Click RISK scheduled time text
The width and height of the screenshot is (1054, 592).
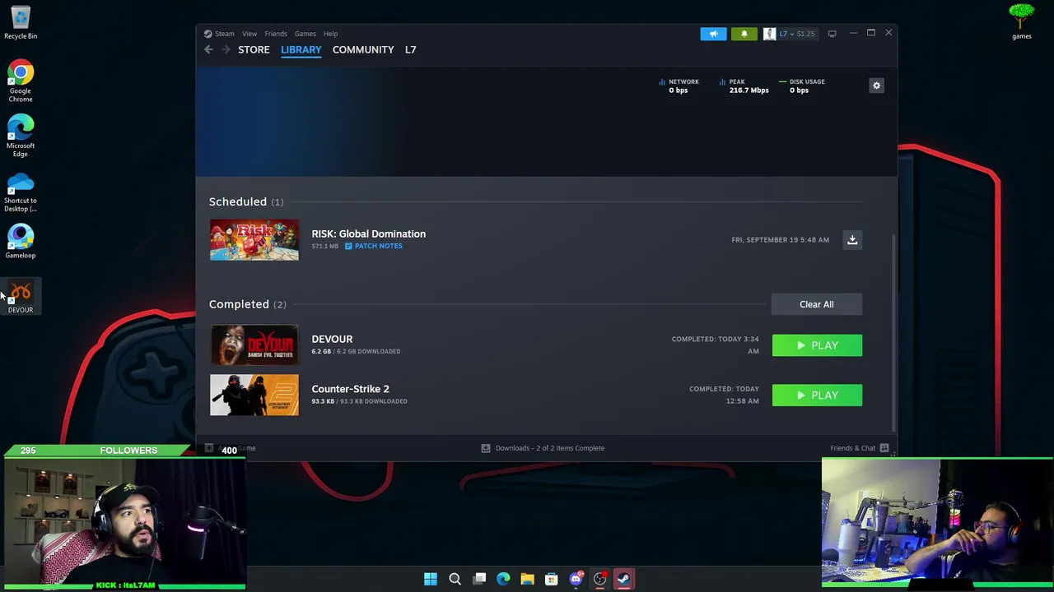point(780,240)
